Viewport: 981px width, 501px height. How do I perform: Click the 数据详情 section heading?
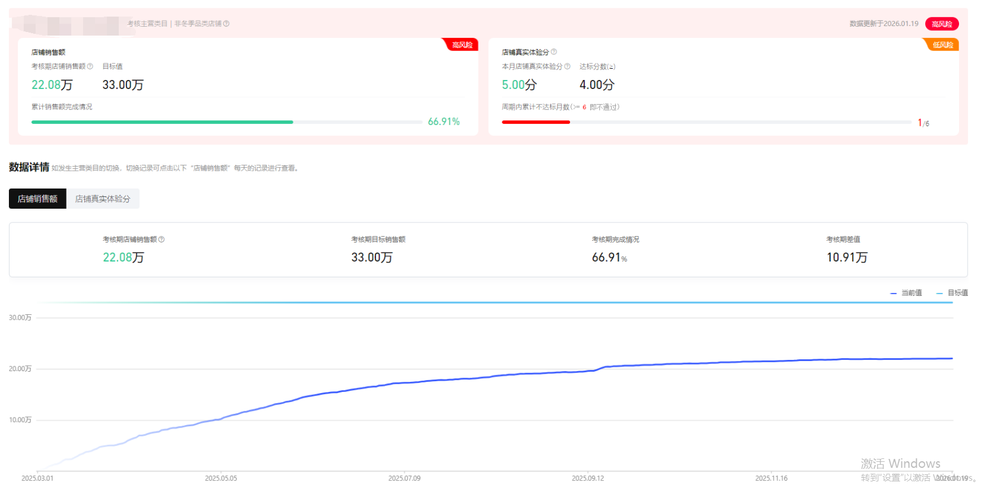click(x=29, y=167)
